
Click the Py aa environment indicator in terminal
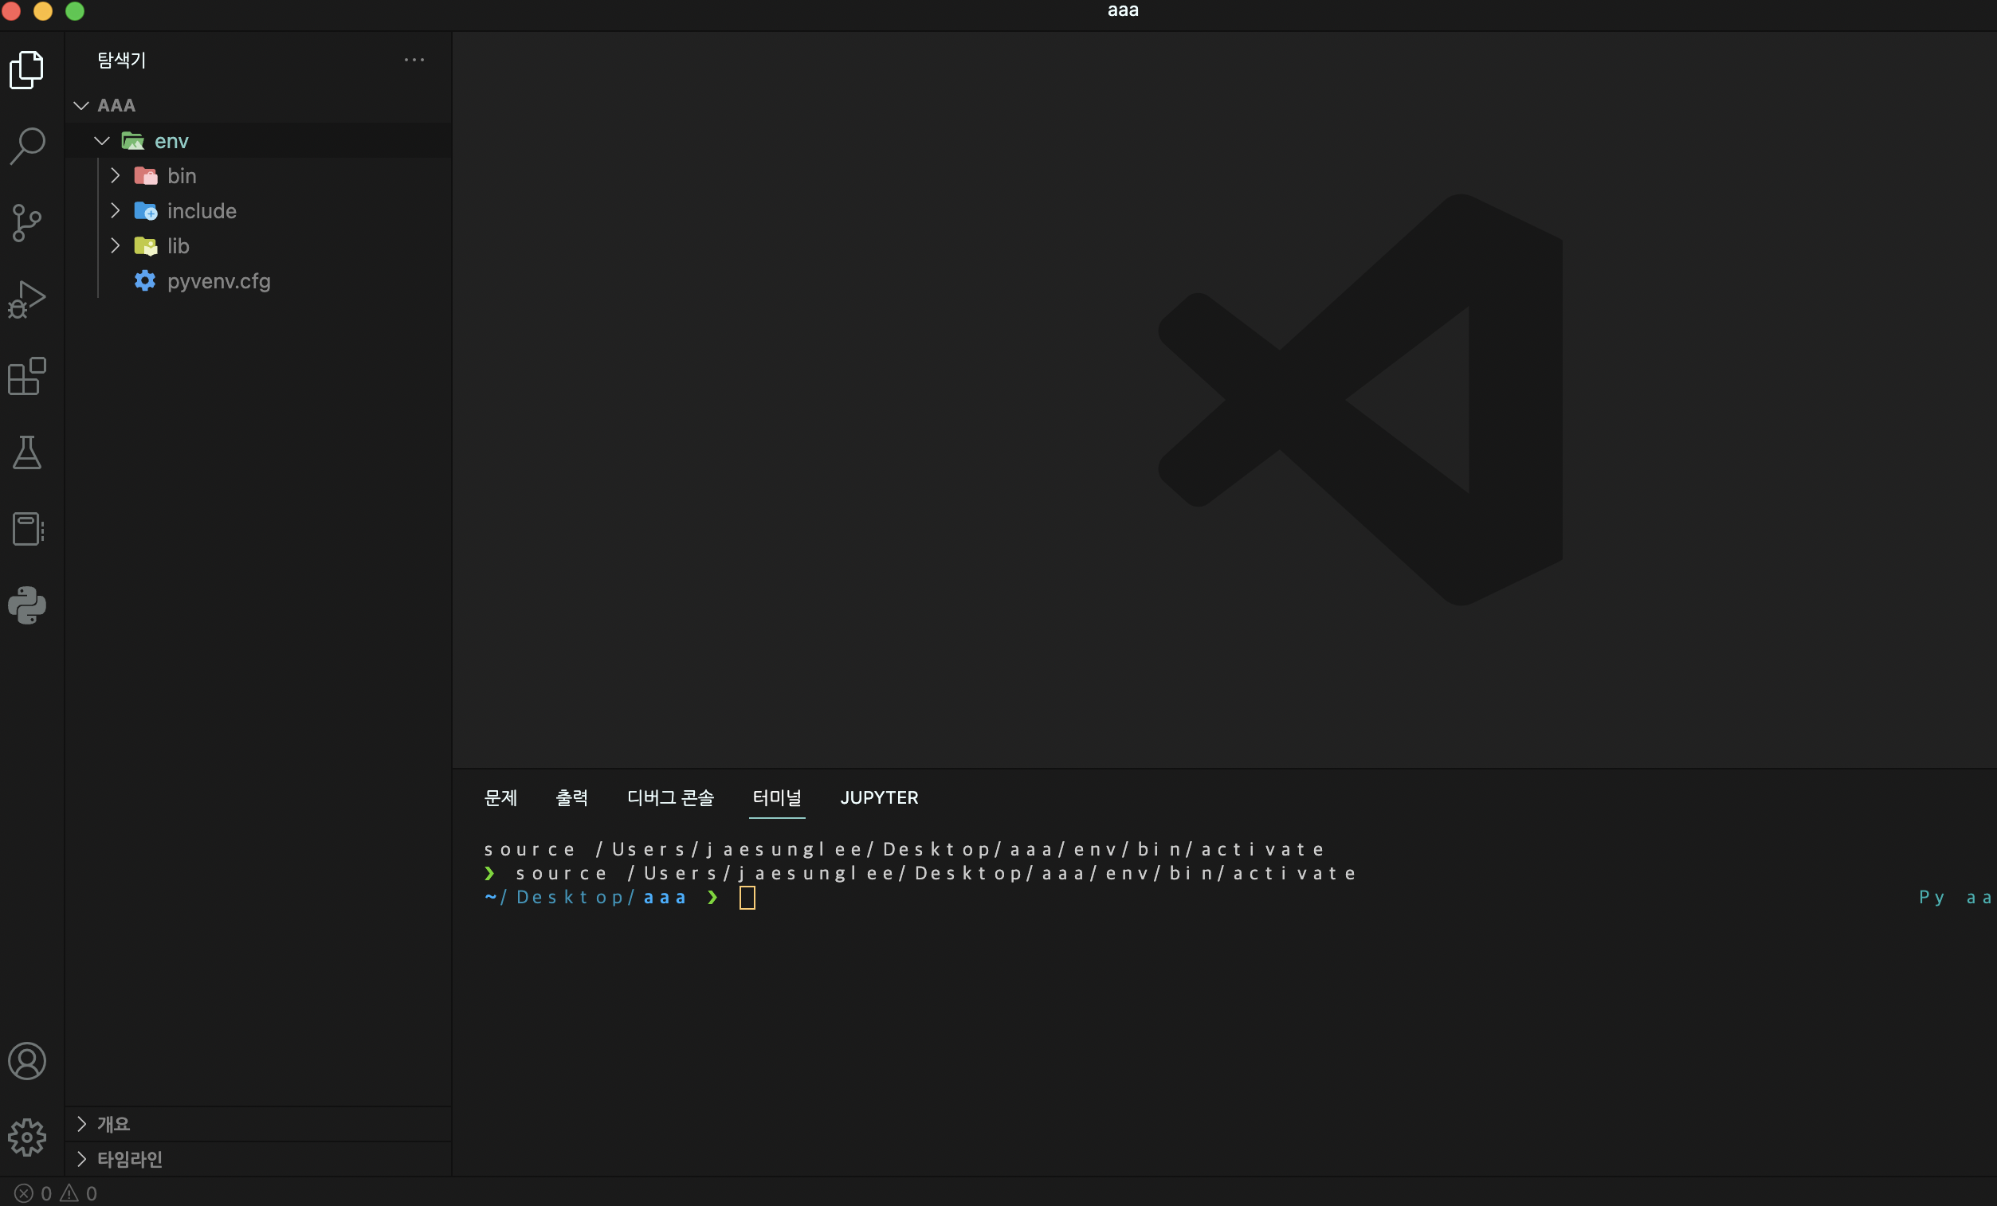coord(1955,898)
